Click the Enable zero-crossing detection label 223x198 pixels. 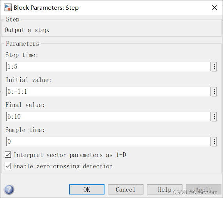[63, 166]
